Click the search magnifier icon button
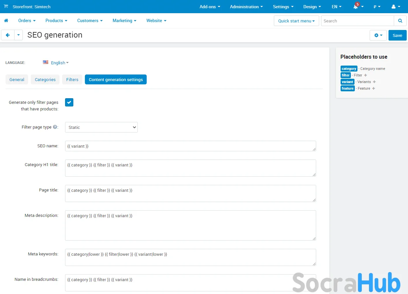 pos(400,21)
